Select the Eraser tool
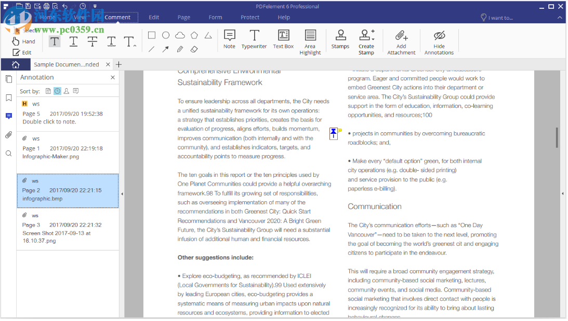Image resolution: width=568 pixels, height=321 pixels. (194, 49)
